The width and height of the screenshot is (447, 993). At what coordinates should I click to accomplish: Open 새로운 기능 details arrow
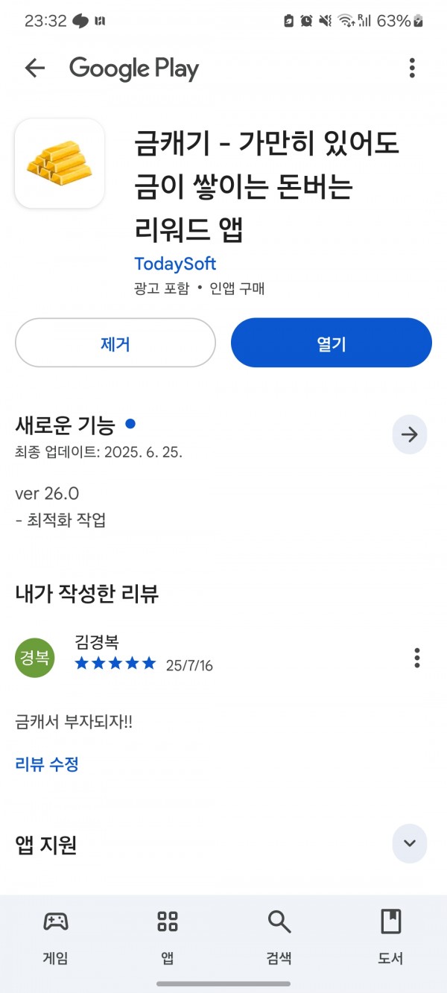[x=410, y=435]
